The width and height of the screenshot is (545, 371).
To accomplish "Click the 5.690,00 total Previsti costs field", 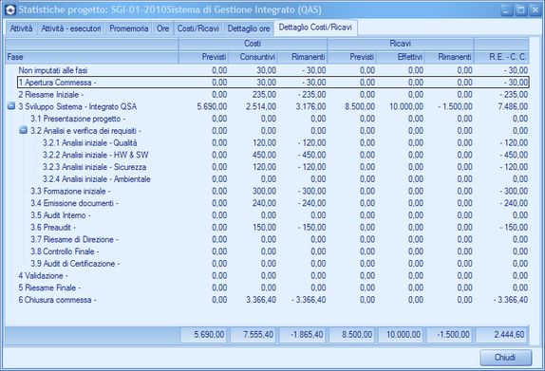I will 203,335.
